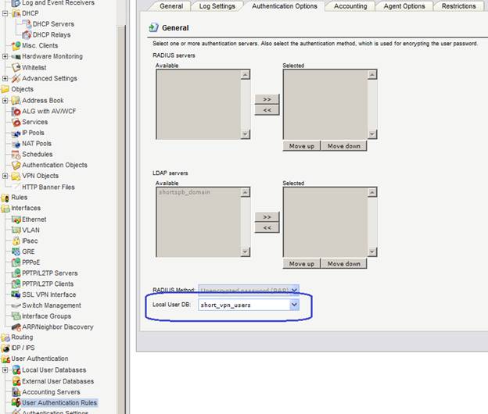Click the Address Book icon
The height and width of the screenshot is (414, 488).
pyautogui.click(x=16, y=101)
